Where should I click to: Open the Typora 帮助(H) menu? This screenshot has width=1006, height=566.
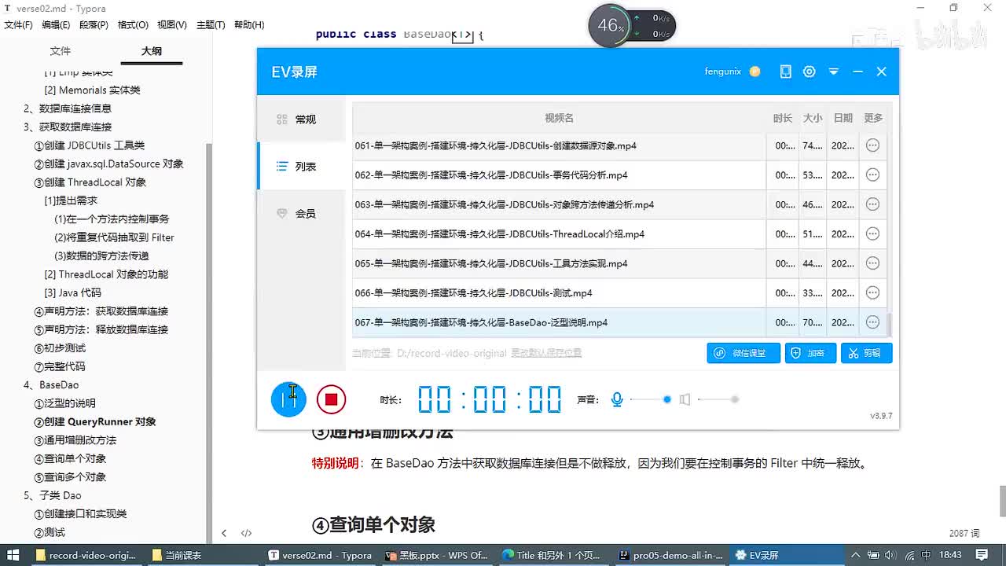click(249, 25)
